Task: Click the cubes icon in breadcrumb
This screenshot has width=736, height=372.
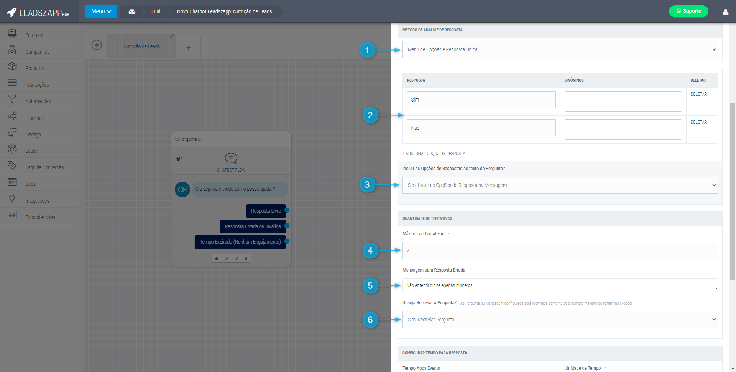Action: (132, 11)
